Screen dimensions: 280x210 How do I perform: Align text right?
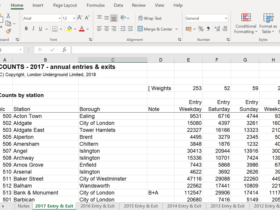click(114, 29)
